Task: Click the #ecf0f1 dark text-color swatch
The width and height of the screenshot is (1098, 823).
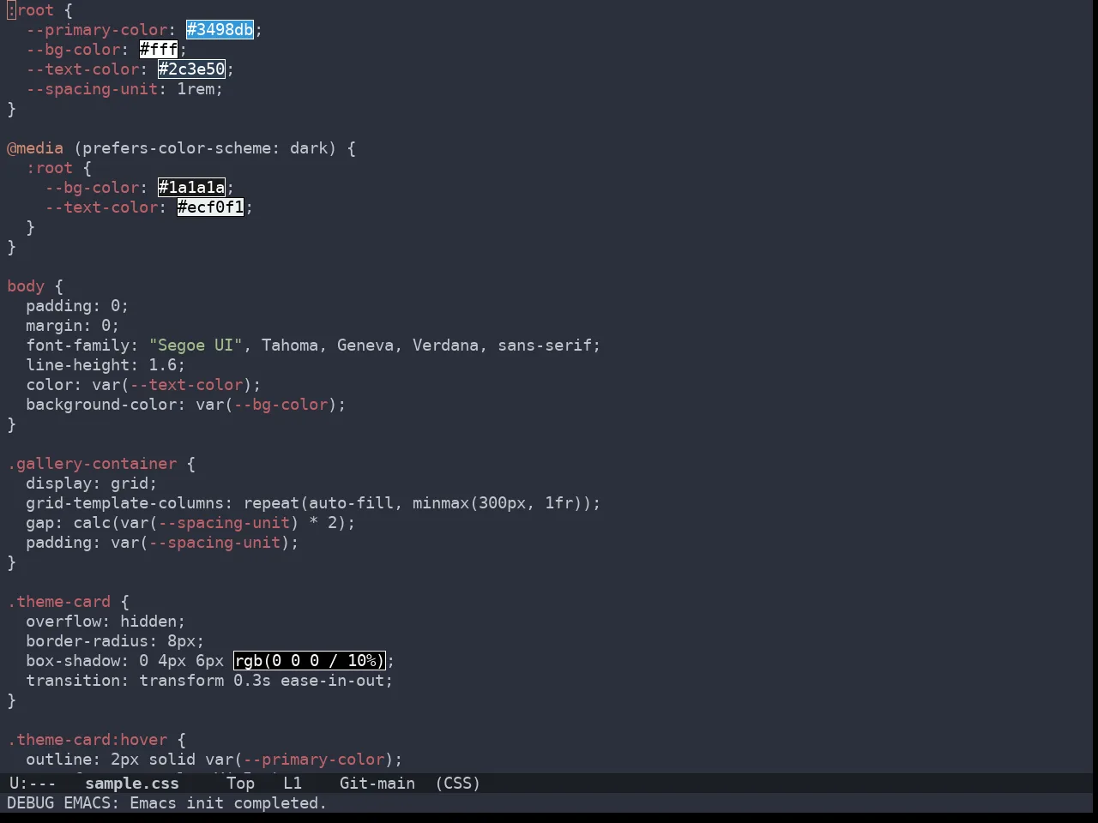Action: tap(211, 207)
